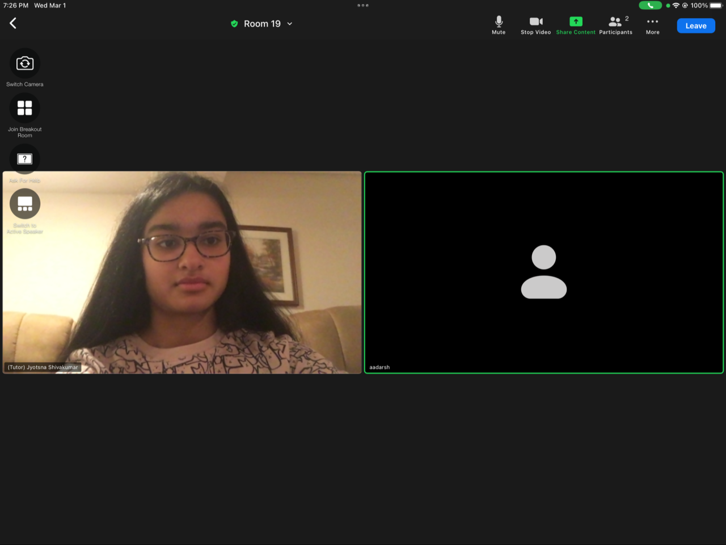Leave the meeting

[x=696, y=26]
